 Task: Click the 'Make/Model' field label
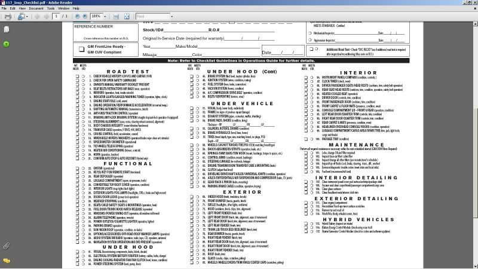point(186,47)
